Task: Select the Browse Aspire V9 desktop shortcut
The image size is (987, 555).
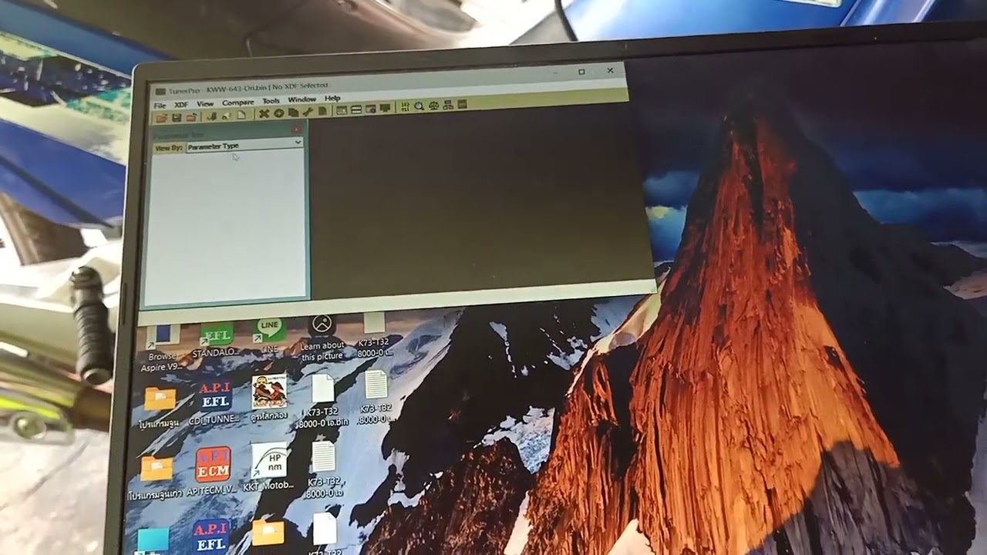Action: [x=163, y=346]
